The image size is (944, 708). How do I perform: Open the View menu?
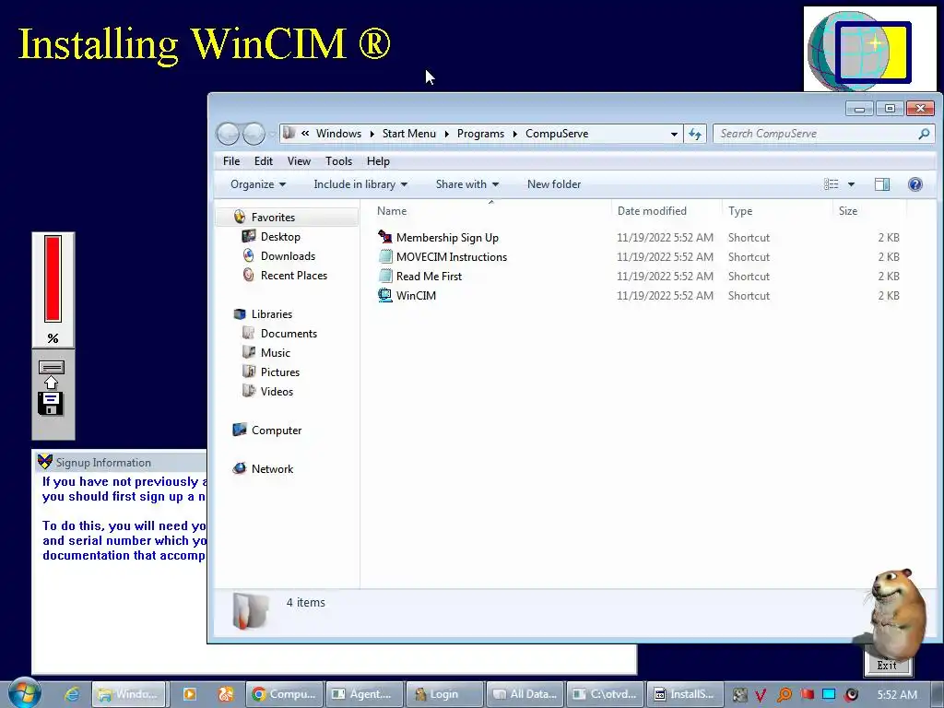coord(299,161)
